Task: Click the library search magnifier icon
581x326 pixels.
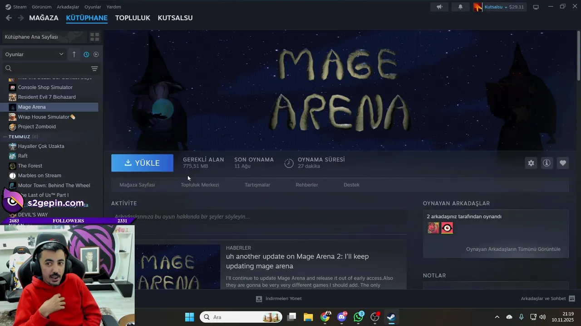Action: tap(8, 68)
